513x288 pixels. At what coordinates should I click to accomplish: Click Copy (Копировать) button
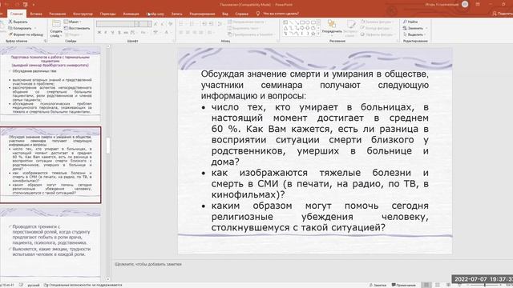click(20, 28)
